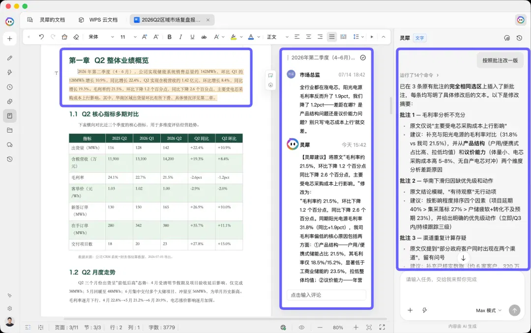The image size is (531, 333).
Task: Zoom out with the minus button
Action: [320, 327]
